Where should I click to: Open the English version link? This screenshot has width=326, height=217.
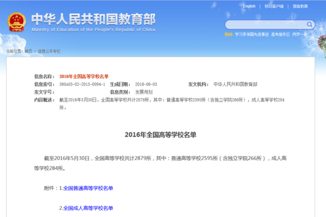point(249,6)
